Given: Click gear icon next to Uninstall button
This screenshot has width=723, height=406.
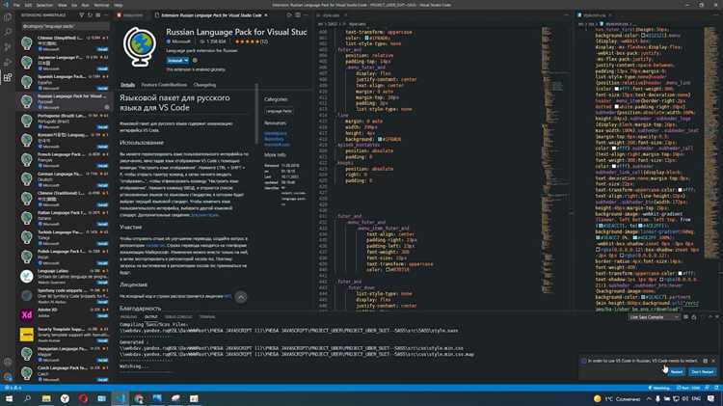Looking at the screenshot, I should [194, 60].
